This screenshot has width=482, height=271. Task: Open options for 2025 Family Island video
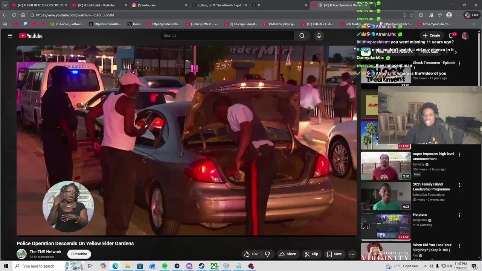[459, 185]
